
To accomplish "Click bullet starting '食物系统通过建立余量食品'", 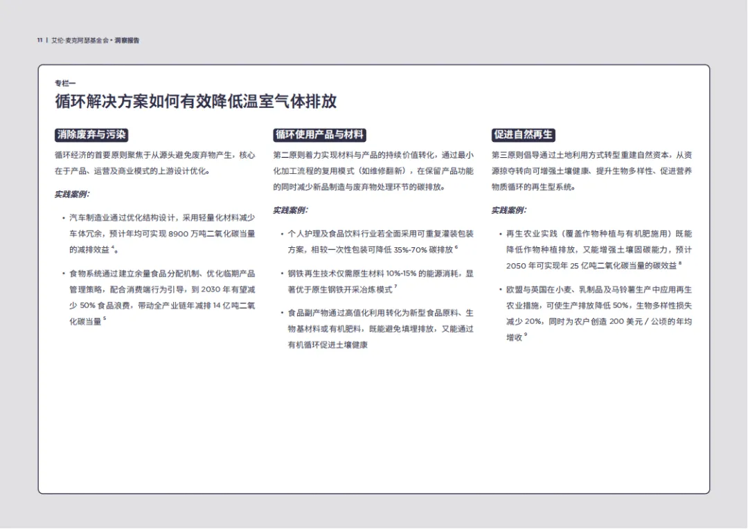I will [x=162, y=298].
